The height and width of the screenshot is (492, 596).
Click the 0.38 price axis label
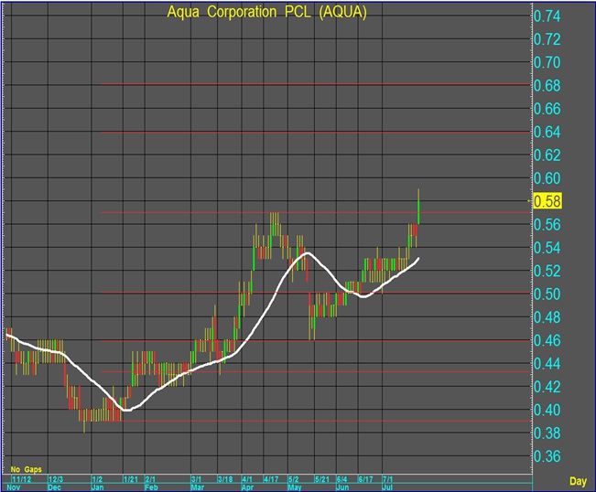pyautogui.click(x=547, y=433)
